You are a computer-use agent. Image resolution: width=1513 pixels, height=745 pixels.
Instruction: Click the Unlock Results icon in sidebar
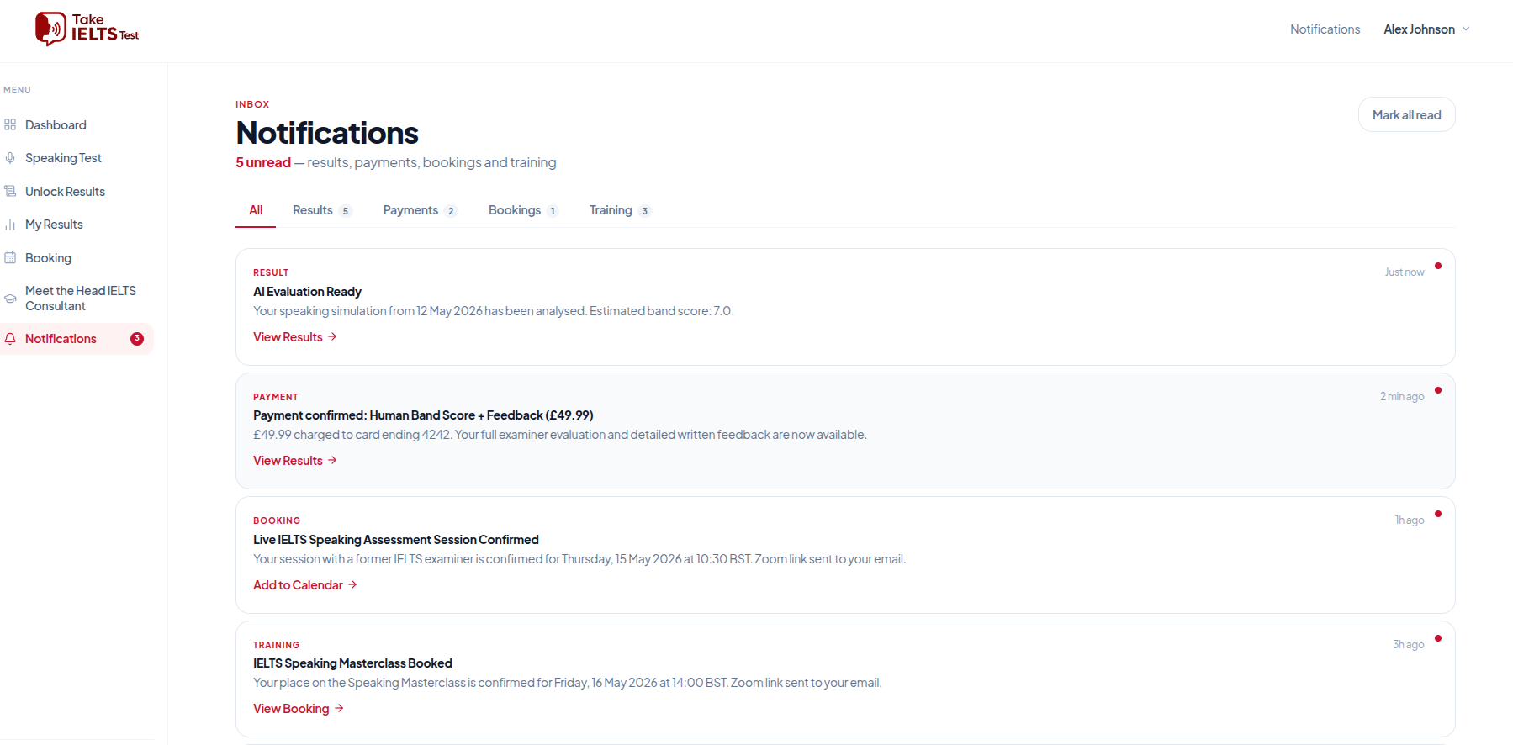tap(10, 192)
